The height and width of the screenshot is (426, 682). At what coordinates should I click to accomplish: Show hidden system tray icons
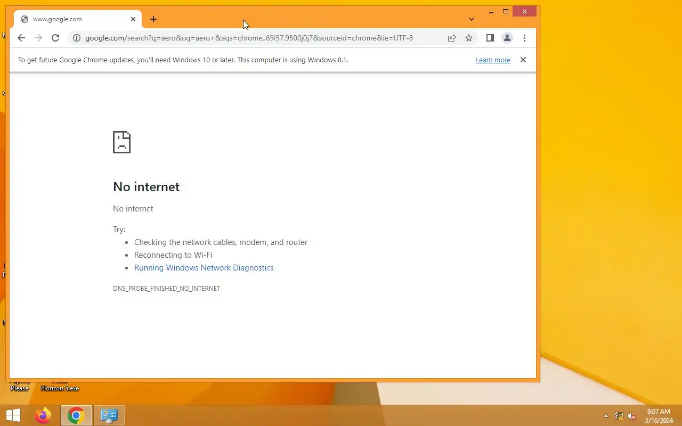coord(606,416)
